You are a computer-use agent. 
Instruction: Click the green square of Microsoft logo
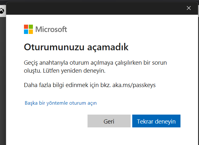pos(31,27)
